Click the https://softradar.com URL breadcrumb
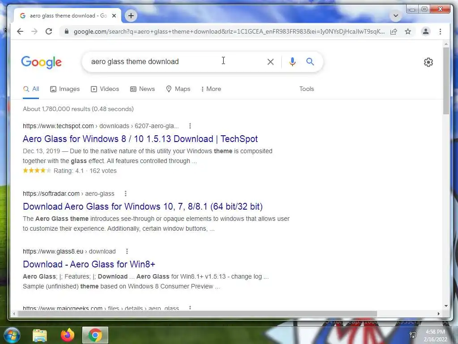This screenshot has height=344, width=458. pyautogui.click(x=51, y=193)
